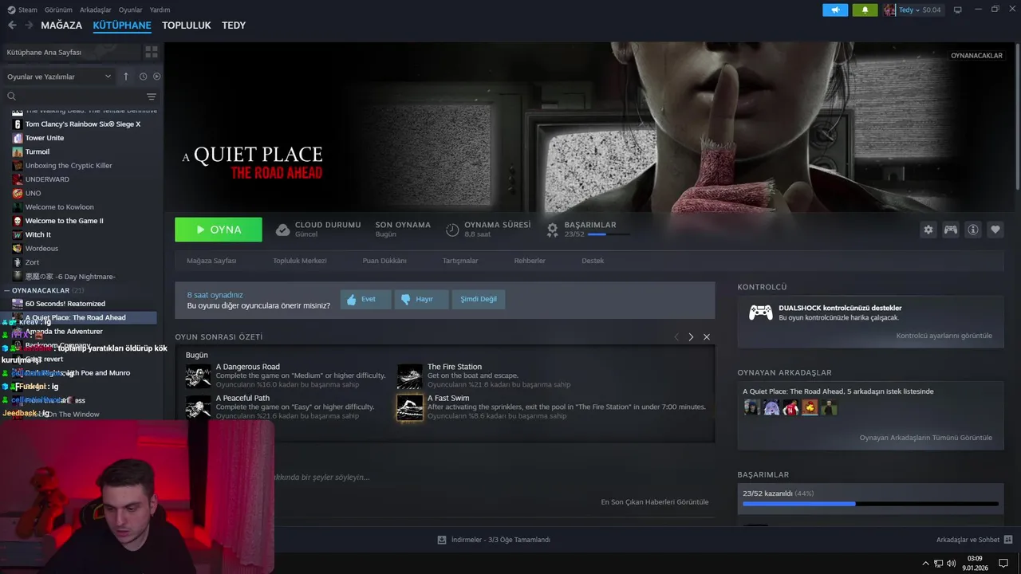This screenshot has height=574, width=1021.
Task: Select Zort in the game list
Action: click(32, 262)
